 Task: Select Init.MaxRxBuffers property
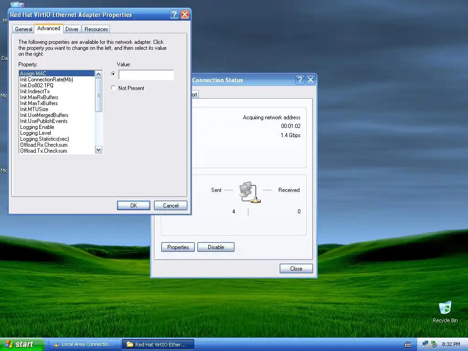(x=57, y=97)
